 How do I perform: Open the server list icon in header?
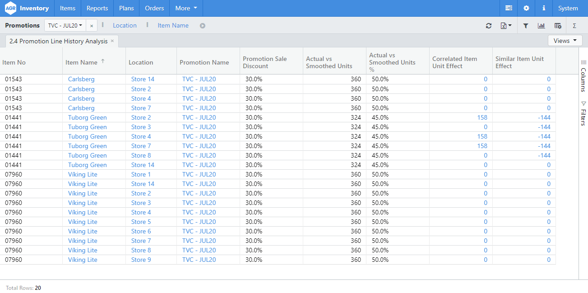click(x=509, y=8)
